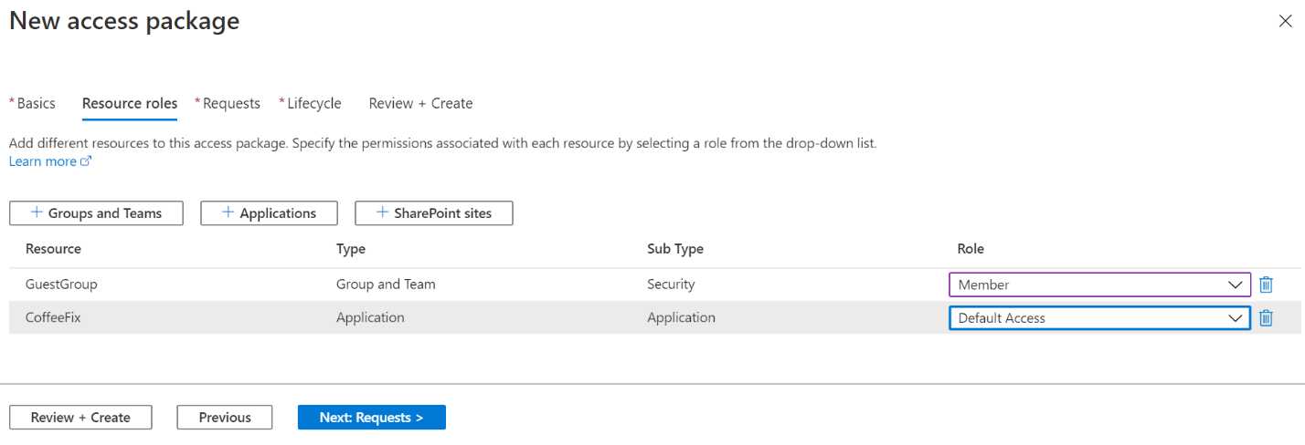Click the Group and Team type cell
1305x445 pixels.
[386, 285]
